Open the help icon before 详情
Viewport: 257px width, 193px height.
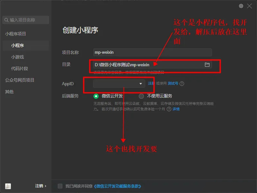click(169, 109)
